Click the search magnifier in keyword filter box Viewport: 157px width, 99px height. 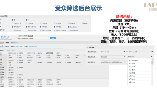point(7,51)
